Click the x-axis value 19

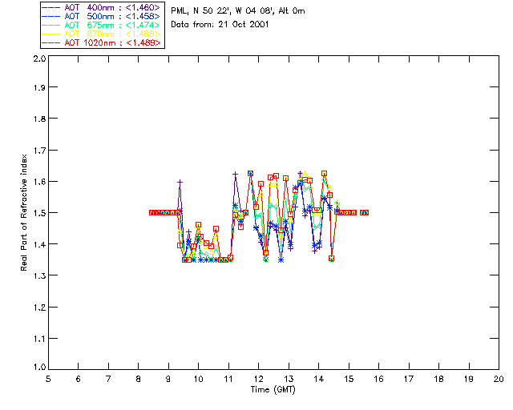(469, 379)
